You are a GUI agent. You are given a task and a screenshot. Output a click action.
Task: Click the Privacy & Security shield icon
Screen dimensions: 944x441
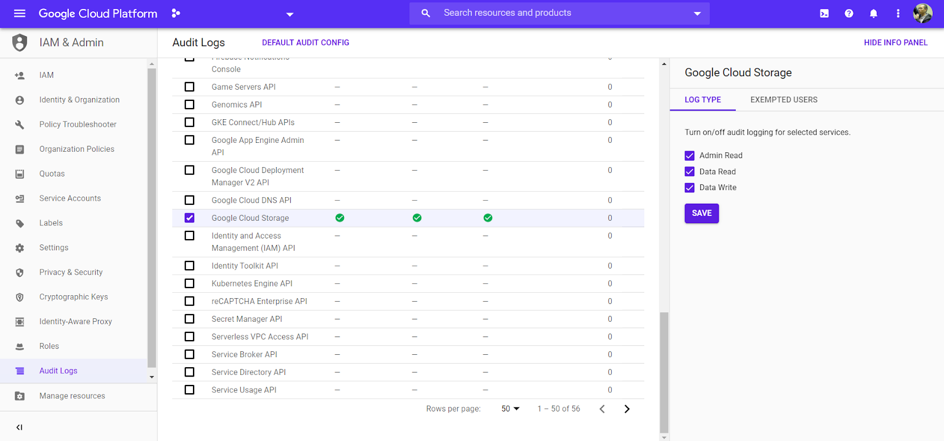pyautogui.click(x=19, y=273)
